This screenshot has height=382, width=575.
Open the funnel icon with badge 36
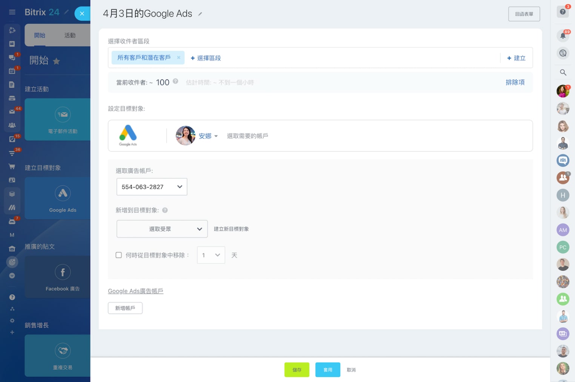12,153
